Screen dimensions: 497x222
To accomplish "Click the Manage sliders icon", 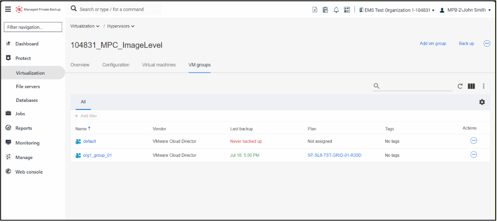I will pyautogui.click(x=8, y=157).
